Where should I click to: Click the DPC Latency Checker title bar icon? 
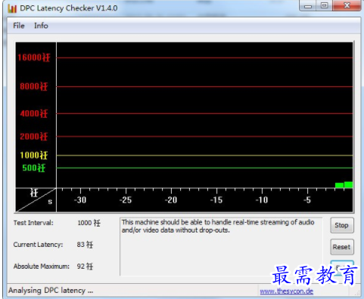12,8
